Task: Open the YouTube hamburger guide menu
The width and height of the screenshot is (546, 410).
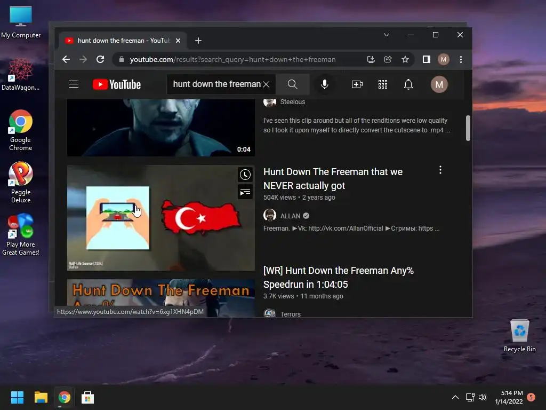Action: coord(74,84)
